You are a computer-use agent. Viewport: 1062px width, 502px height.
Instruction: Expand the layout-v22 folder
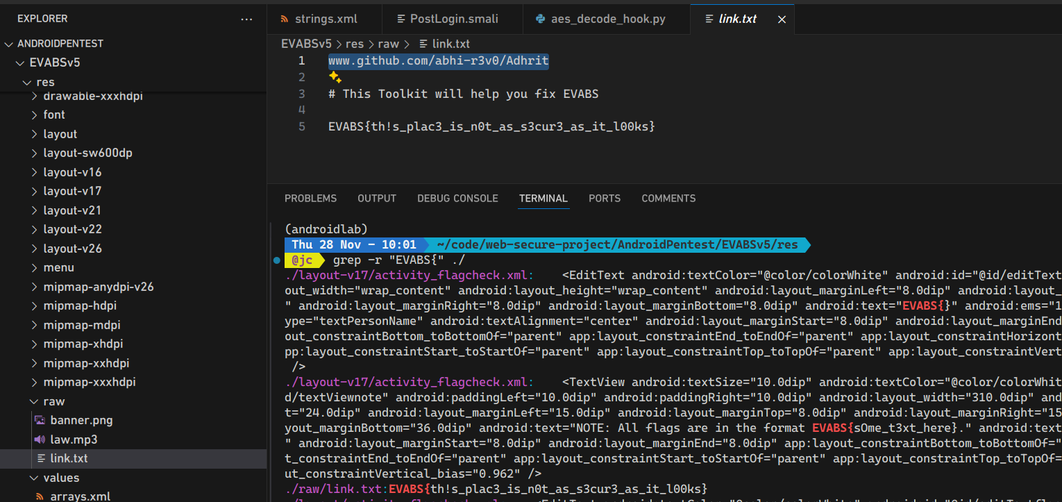(x=35, y=229)
